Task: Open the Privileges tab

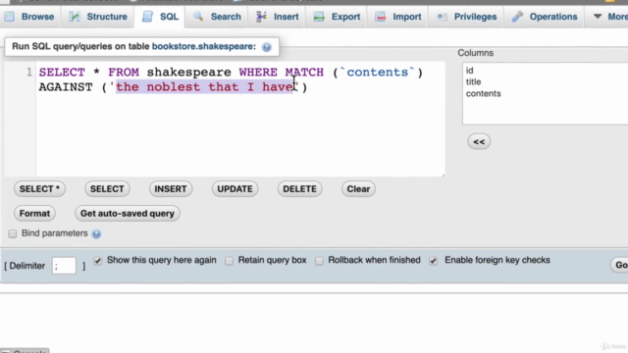Action: click(466, 17)
